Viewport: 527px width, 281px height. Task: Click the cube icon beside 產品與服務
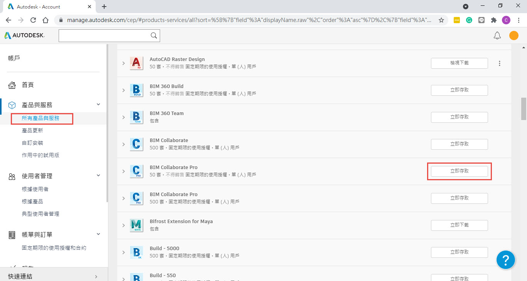point(12,105)
